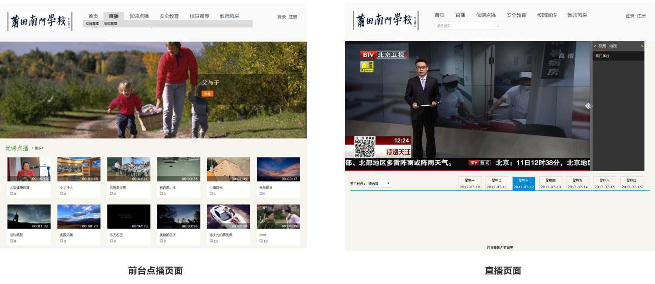Open 校园直播 in the 直播 submenu

(x=92, y=24)
